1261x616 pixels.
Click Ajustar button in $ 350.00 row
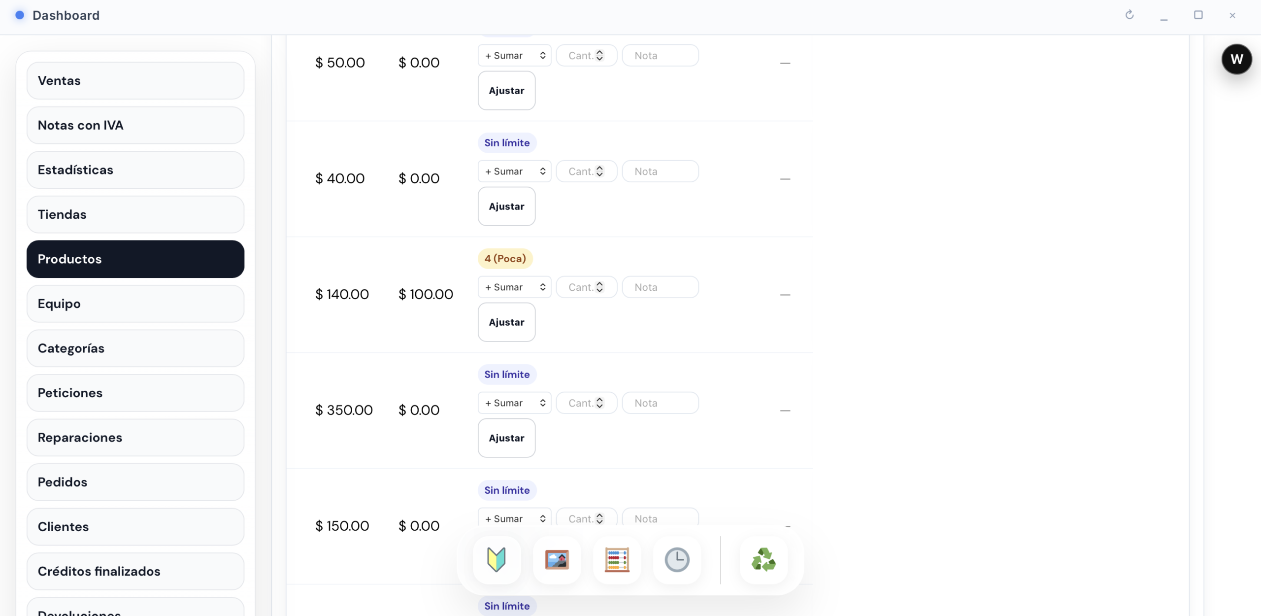(x=506, y=438)
